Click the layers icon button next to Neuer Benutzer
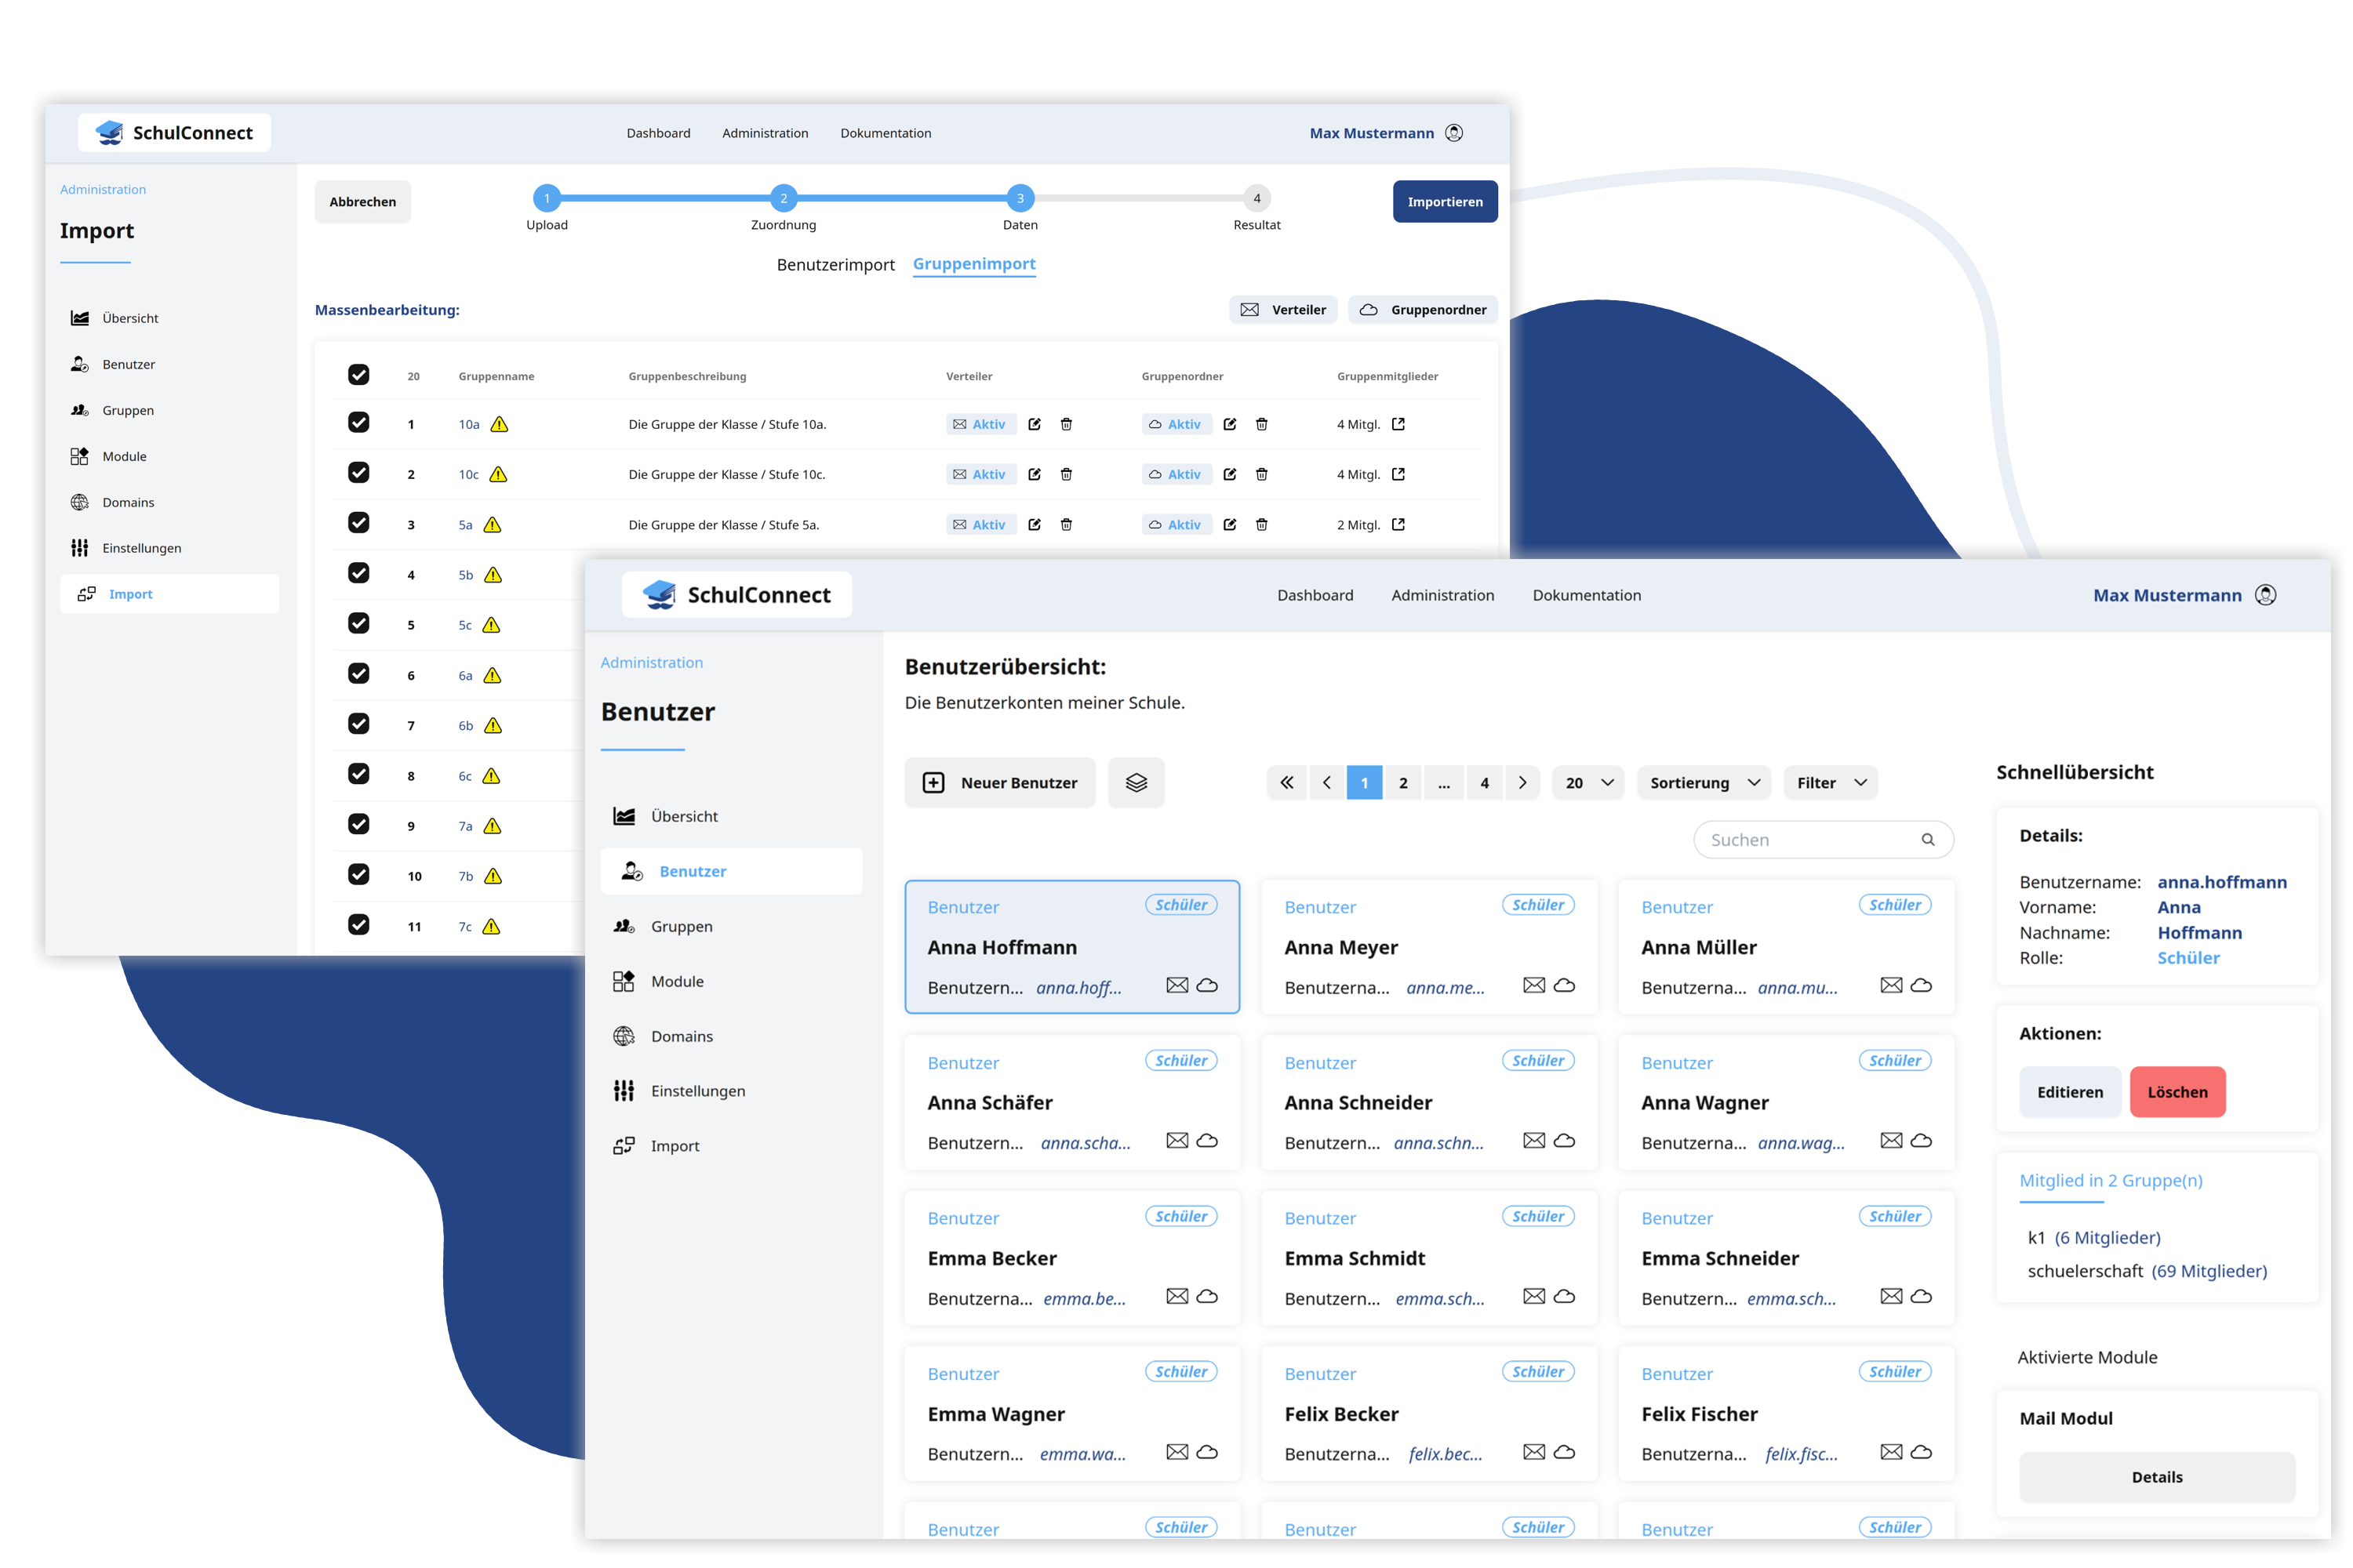 pos(1136,783)
